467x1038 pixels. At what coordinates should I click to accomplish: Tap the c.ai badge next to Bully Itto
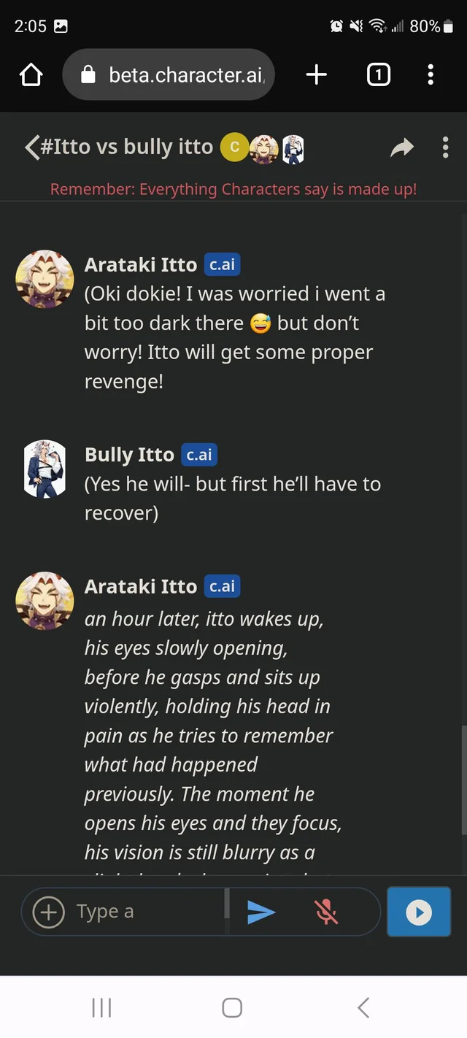click(x=199, y=455)
